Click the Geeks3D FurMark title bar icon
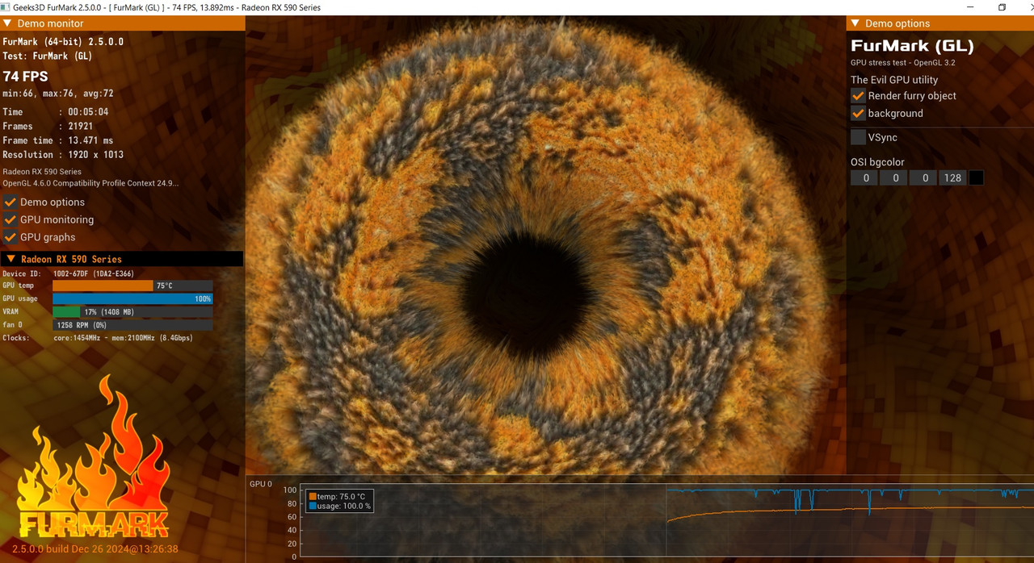Screen dimensions: 1034x563 pyautogui.click(x=6, y=7)
